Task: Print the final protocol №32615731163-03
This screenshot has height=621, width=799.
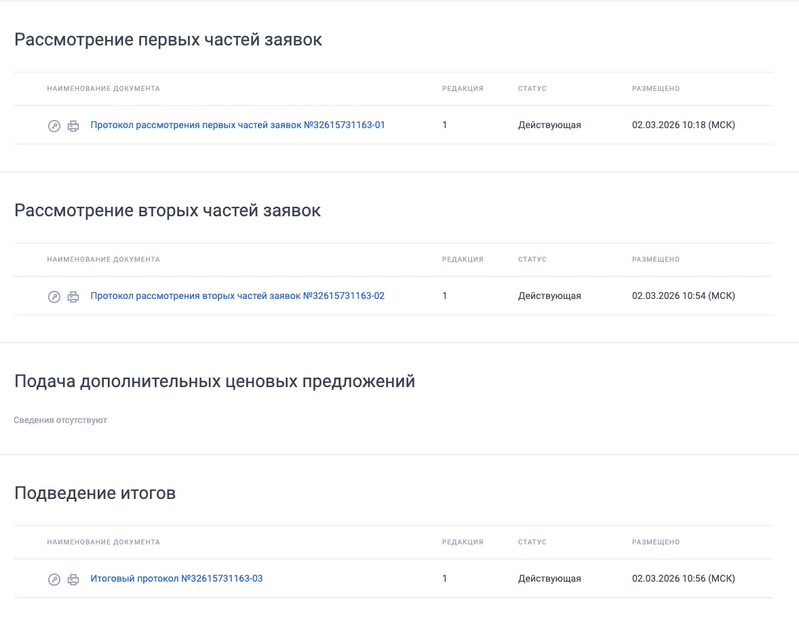Action: 73,579
